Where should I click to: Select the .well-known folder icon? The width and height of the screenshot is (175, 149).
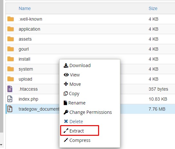click(x=11, y=19)
